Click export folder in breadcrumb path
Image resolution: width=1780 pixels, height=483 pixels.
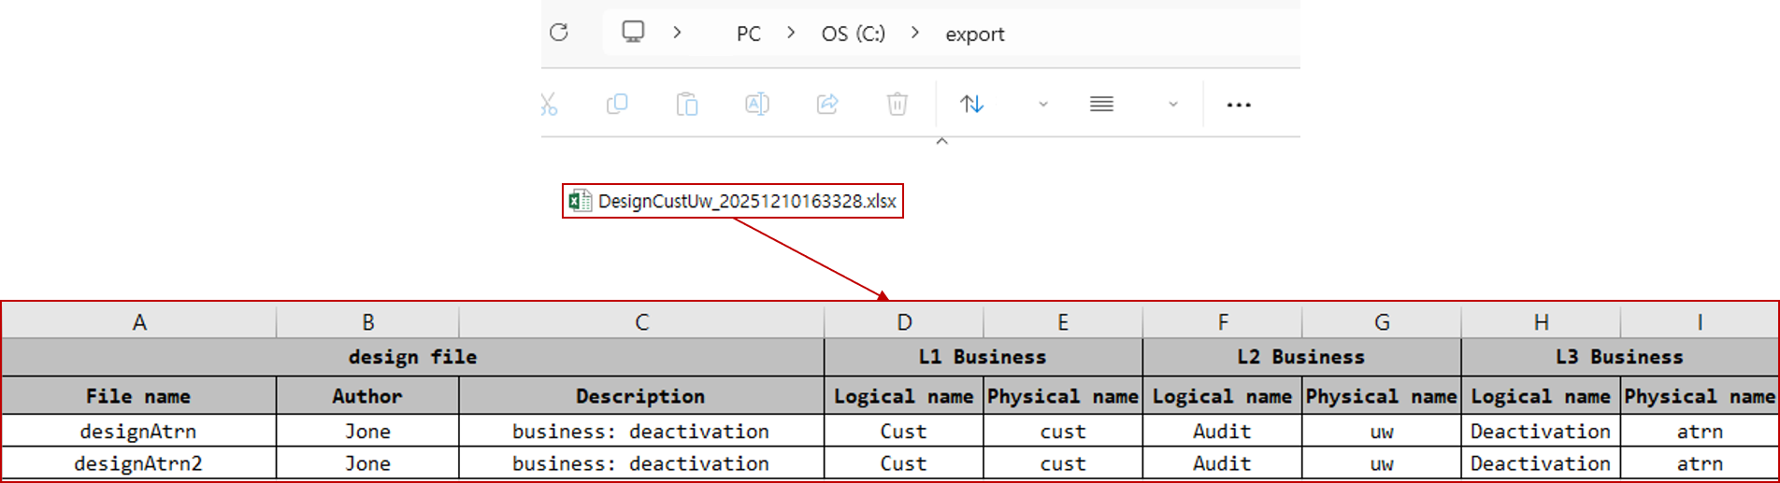tap(974, 35)
